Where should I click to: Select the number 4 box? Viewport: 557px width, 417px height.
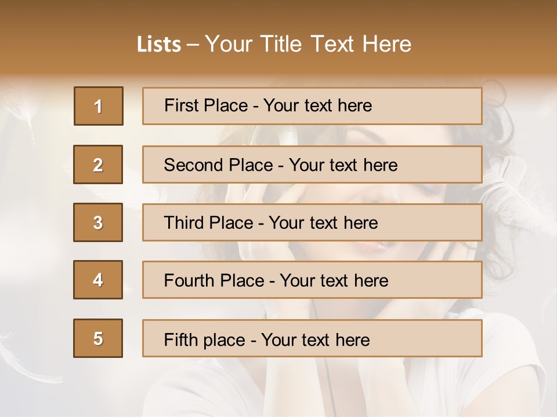pos(98,280)
